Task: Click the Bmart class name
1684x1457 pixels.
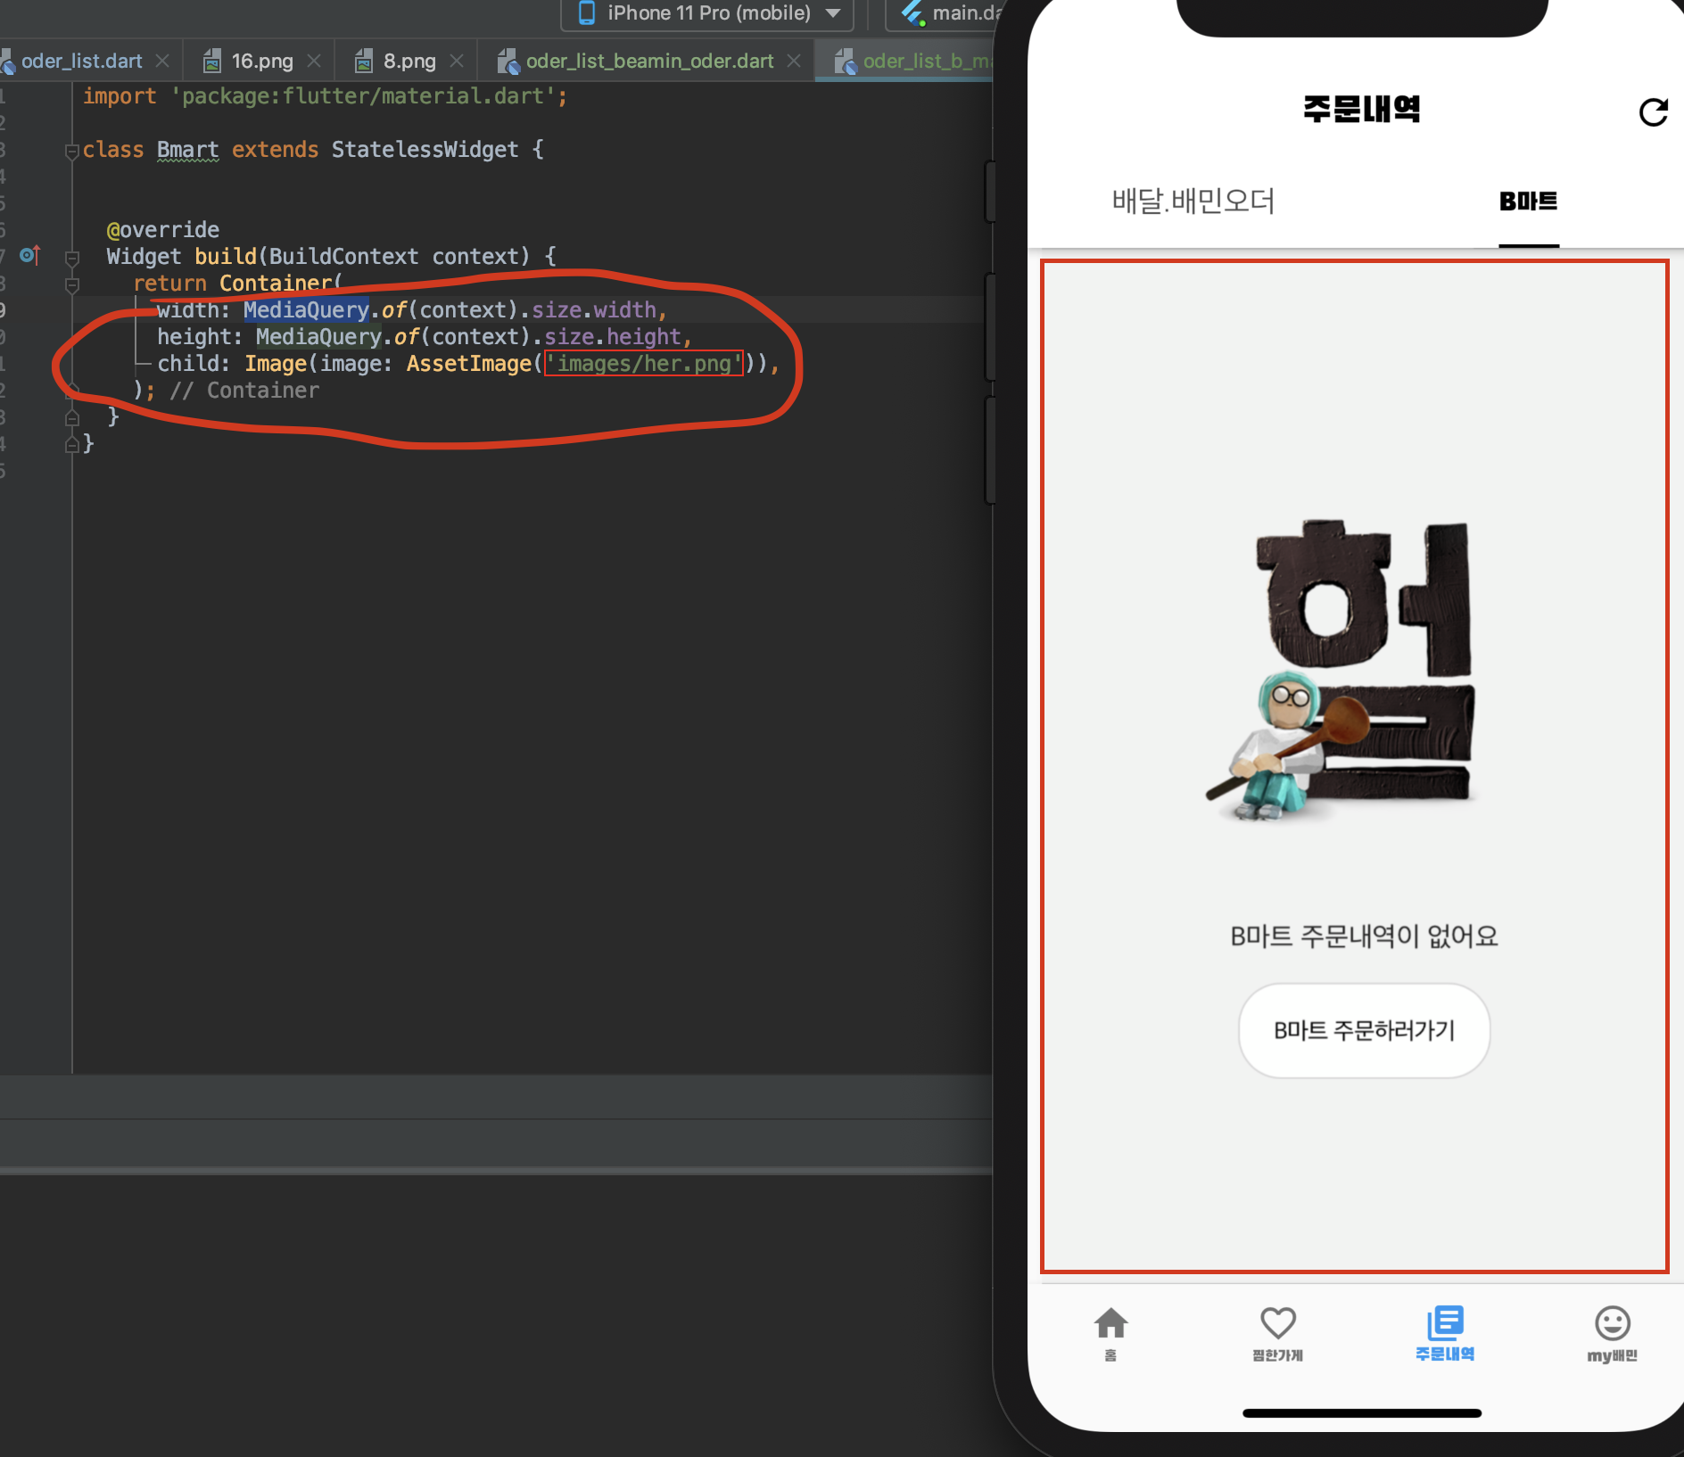Action: click(187, 150)
